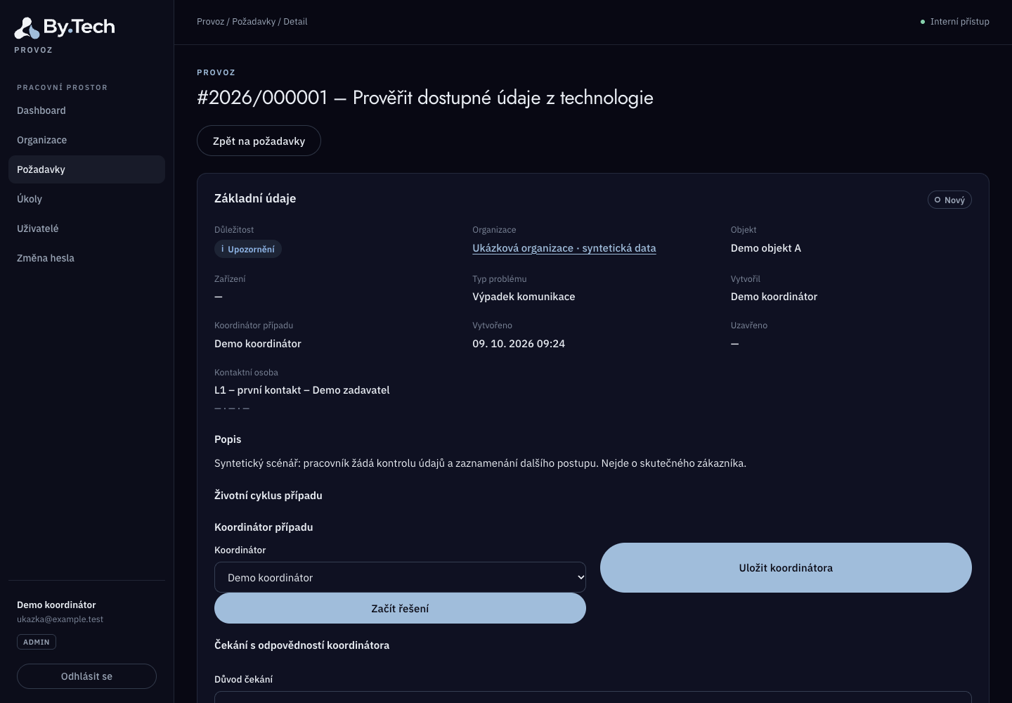Click the Upozornění importance badge
Viewport: 1012px width, 703px height.
tap(248, 249)
